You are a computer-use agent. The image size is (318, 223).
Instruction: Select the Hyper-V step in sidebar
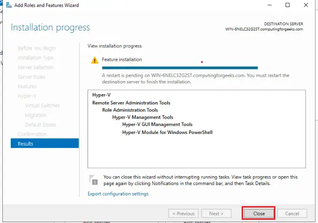(27, 96)
